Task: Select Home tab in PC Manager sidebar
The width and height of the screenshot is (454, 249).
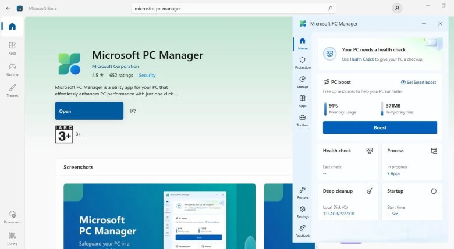Action: (x=303, y=44)
